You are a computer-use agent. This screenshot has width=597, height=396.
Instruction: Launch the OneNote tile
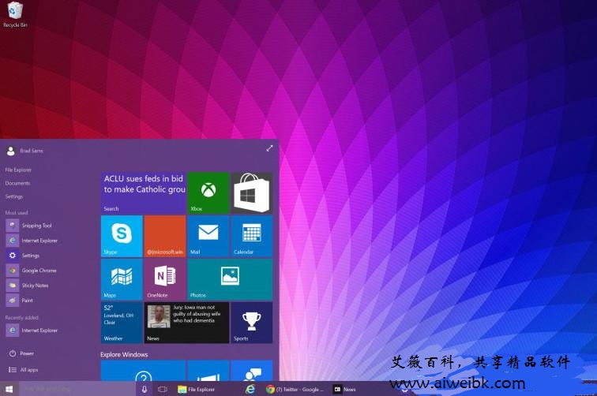[165, 279]
